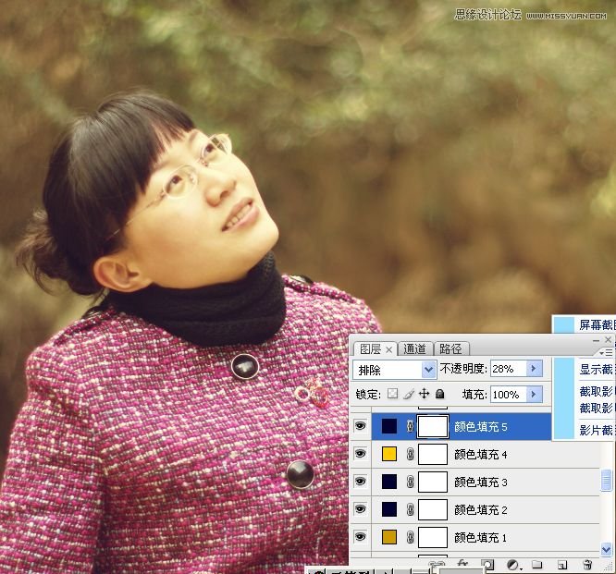616x574 pixels.
Task: Hide the 颜色填充 5 layer with its eye icon
Action: [x=360, y=426]
